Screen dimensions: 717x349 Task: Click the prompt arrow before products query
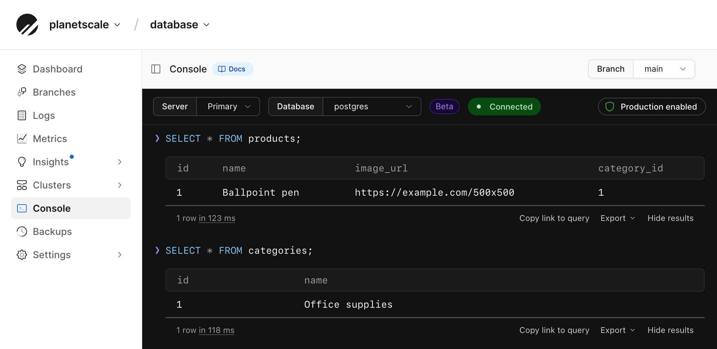pos(157,138)
